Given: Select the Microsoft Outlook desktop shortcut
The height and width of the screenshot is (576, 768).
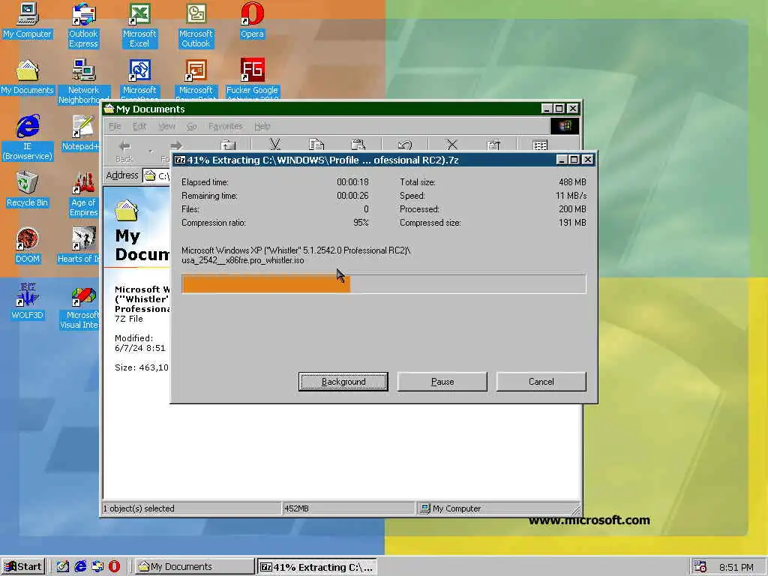Looking at the screenshot, I should pyautogui.click(x=196, y=25).
